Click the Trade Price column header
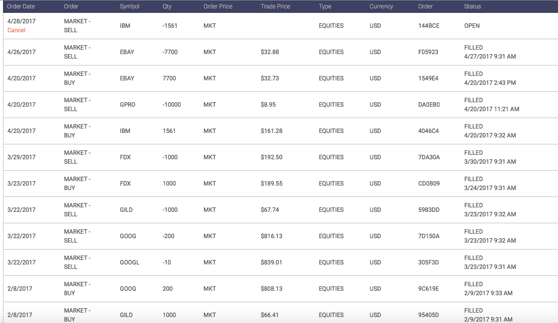This screenshot has width=558, height=323. tap(275, 6)
